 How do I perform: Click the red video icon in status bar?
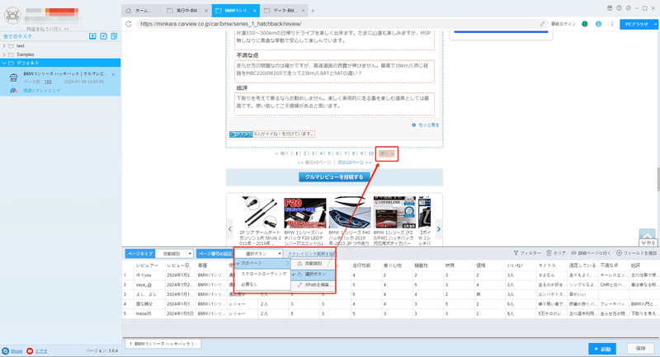tap(30, 350)
